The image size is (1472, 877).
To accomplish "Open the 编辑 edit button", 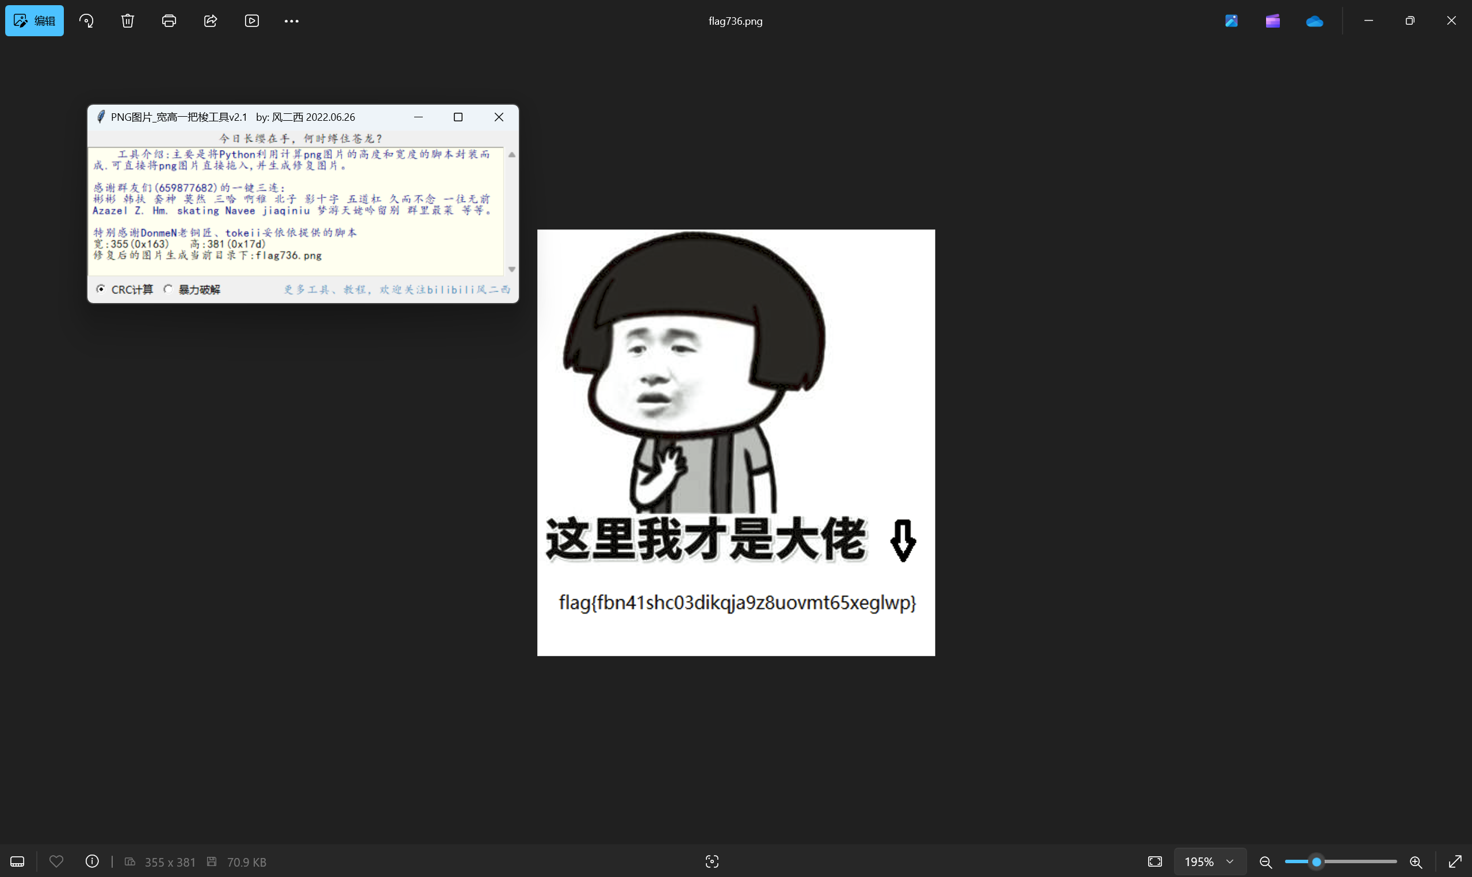I will tap(35, 21).
